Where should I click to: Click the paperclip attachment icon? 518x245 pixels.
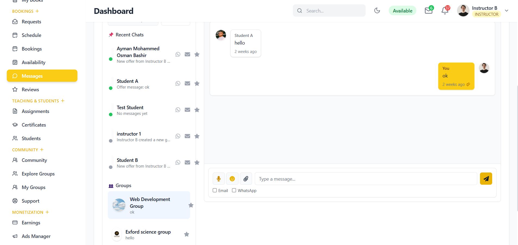[246, 179]
